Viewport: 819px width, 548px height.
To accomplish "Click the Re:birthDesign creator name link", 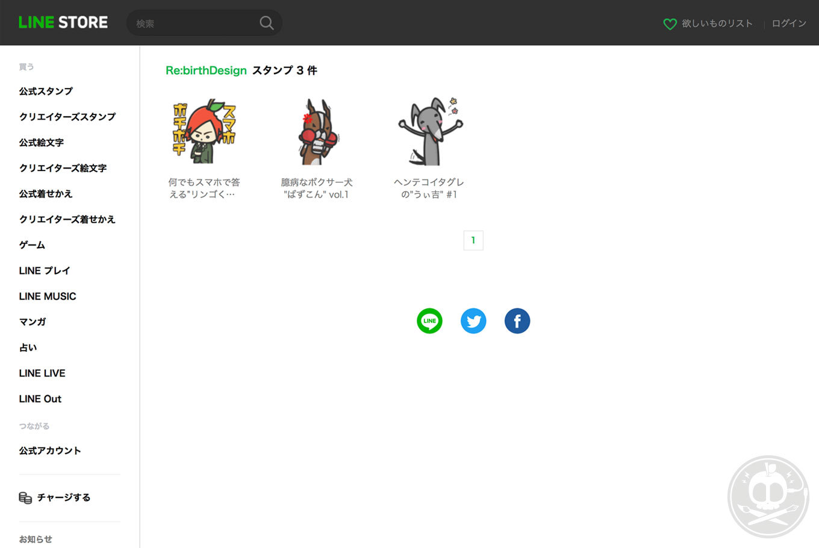I will pos(206,70).
